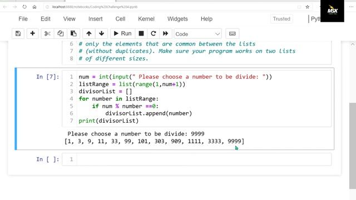The width and height of the screenshot is (356, 200).
Task: Restart kernel and rerun all fast-forward icon
Action: click(166, 33)
